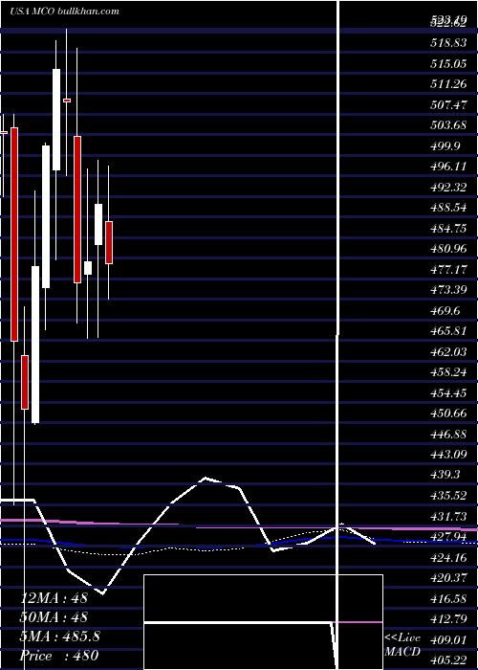Click the 12MA : 48 indicator text

tap(54, 598)
